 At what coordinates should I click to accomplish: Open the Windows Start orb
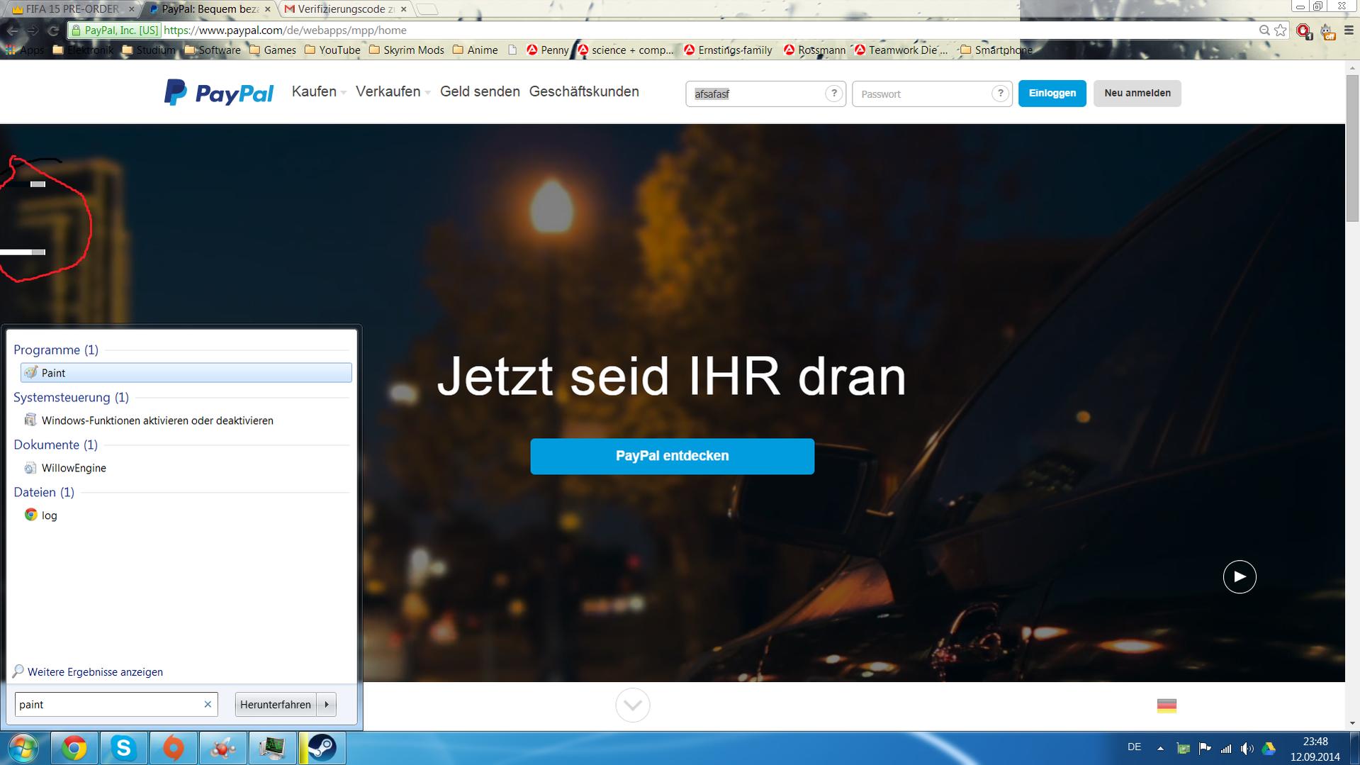pyautogui.click(x=23, y=748)
